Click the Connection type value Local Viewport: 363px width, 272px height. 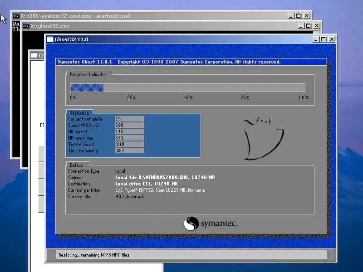[x=120, y=171]
